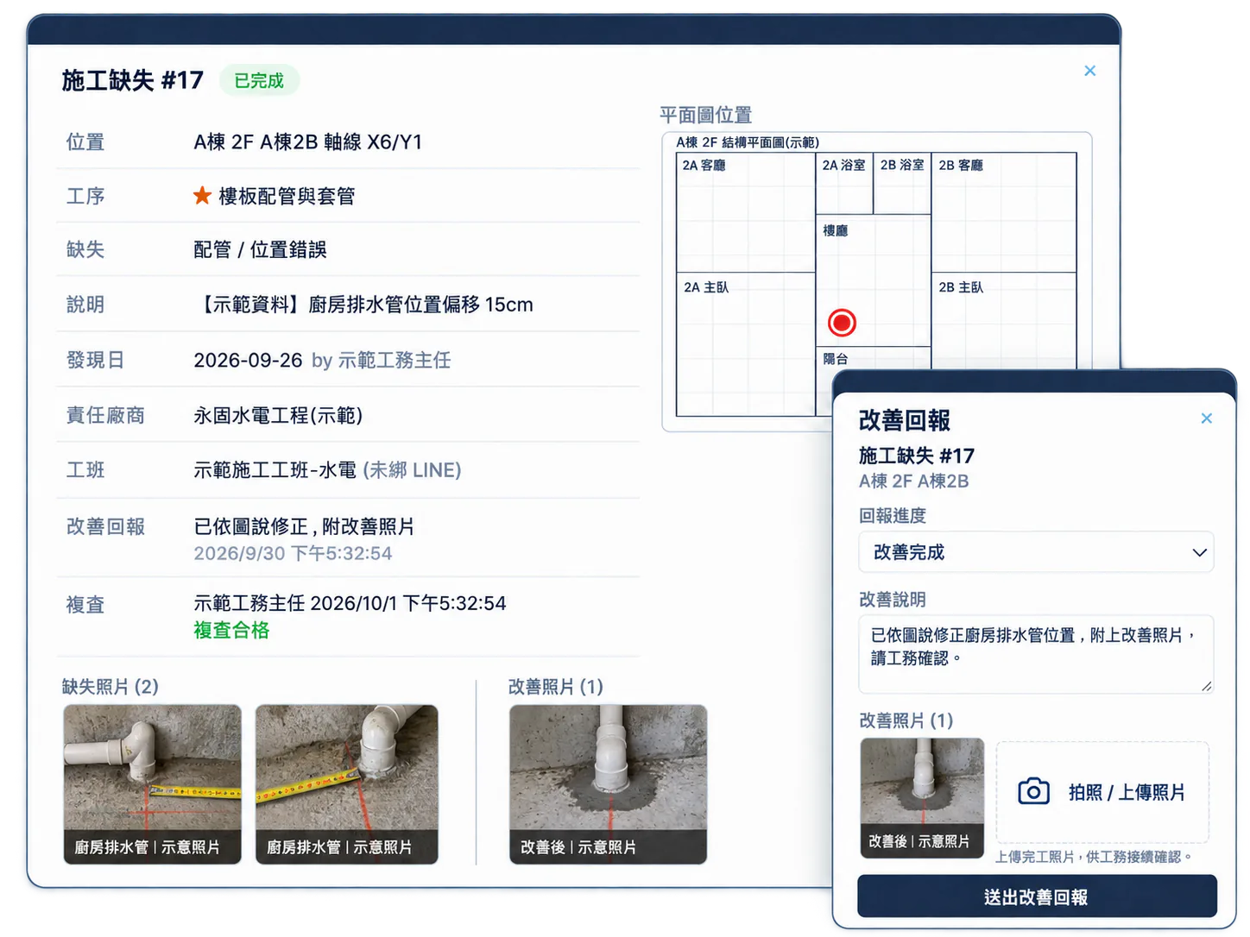Open the second 廚房排水管 defect photo with yellow tape

(347, 784)
